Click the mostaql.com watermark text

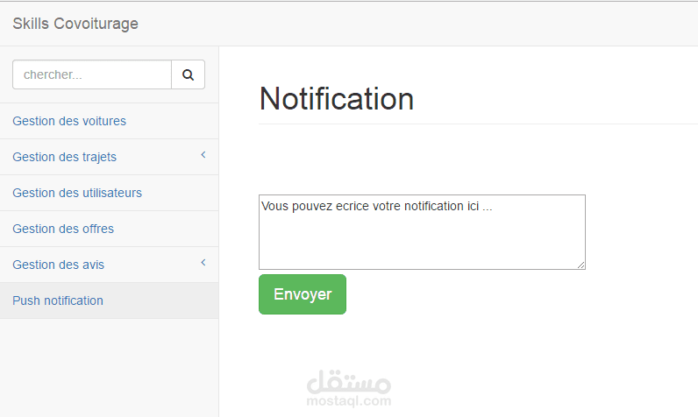pyautogui.click(x=349, y=401)
